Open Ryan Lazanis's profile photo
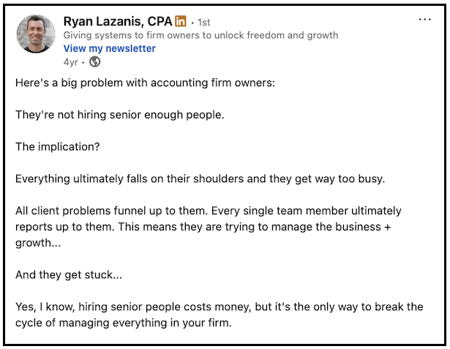The image size is (450, 349). pyautogui.click(x=36, y=34)
